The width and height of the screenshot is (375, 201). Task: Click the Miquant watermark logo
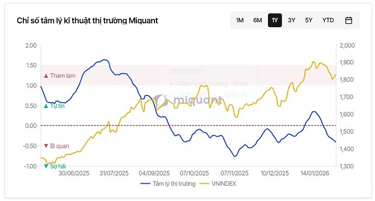(x=189, y=100)
